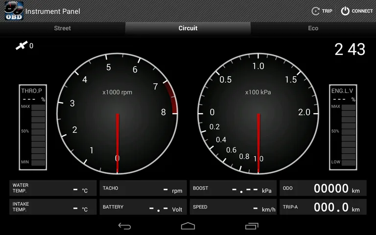Click the TRIP reset icon
Screen dimensions: 376x235
click(x=316, y=11)
